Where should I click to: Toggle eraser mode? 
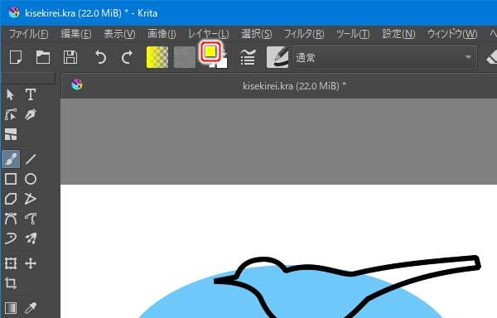tap(491, 57)
